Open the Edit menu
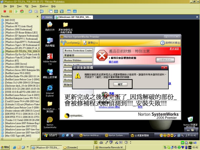The height and width of the screenshot is (150, 200). tap(12, 6)
